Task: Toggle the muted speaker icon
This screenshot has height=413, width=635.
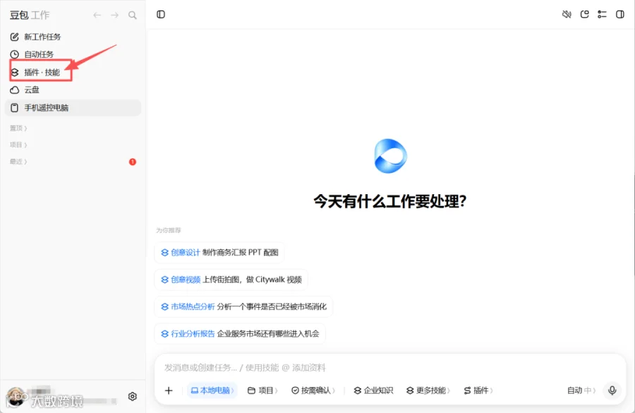Action: [x=567, y=15]
